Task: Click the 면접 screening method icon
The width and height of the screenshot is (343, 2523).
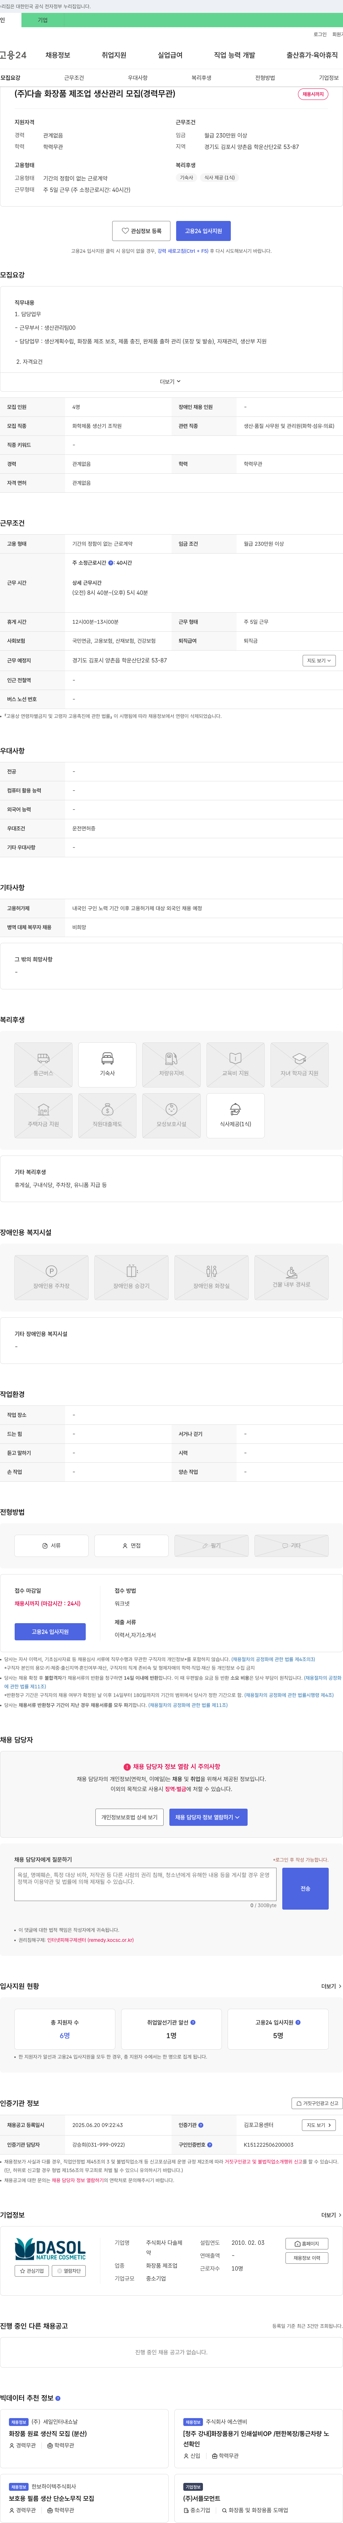Action: (x=131, y=1545)
